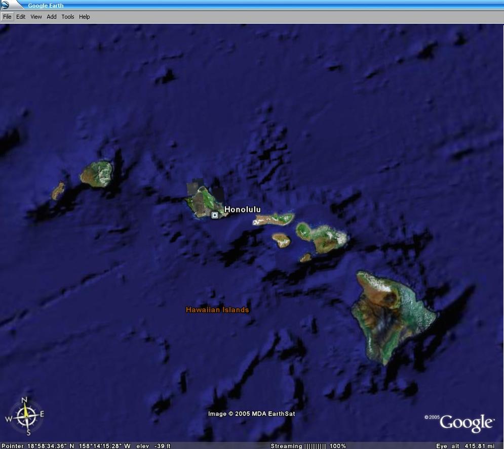Click the island of Lanai on the map
The height and width of the screenshot is (449, 504).
(281, 240)
